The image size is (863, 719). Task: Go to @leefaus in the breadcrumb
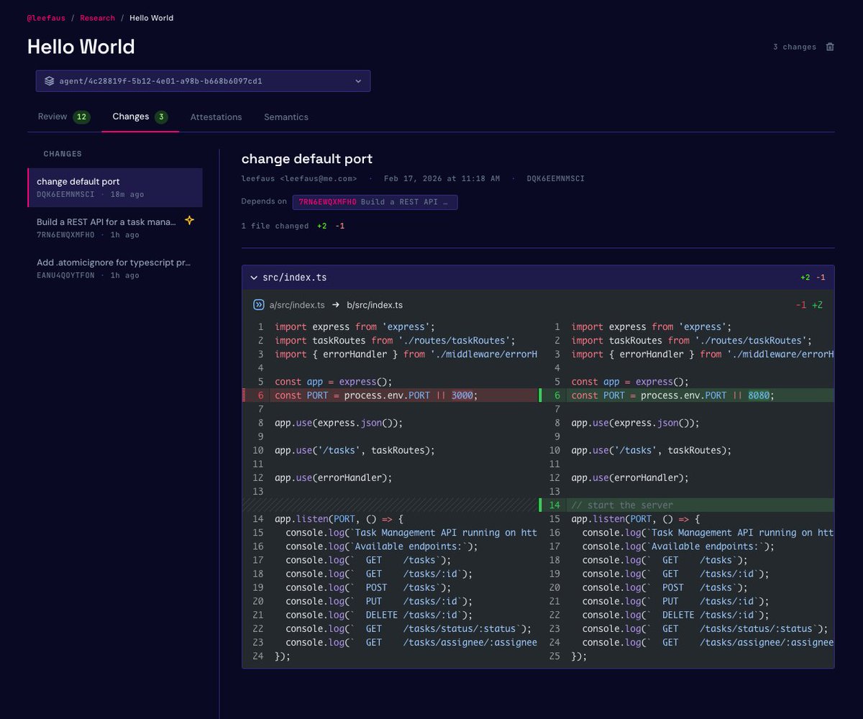[46, 18]
